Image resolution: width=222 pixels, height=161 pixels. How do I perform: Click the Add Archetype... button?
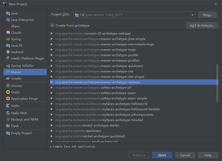click(202, 26)
